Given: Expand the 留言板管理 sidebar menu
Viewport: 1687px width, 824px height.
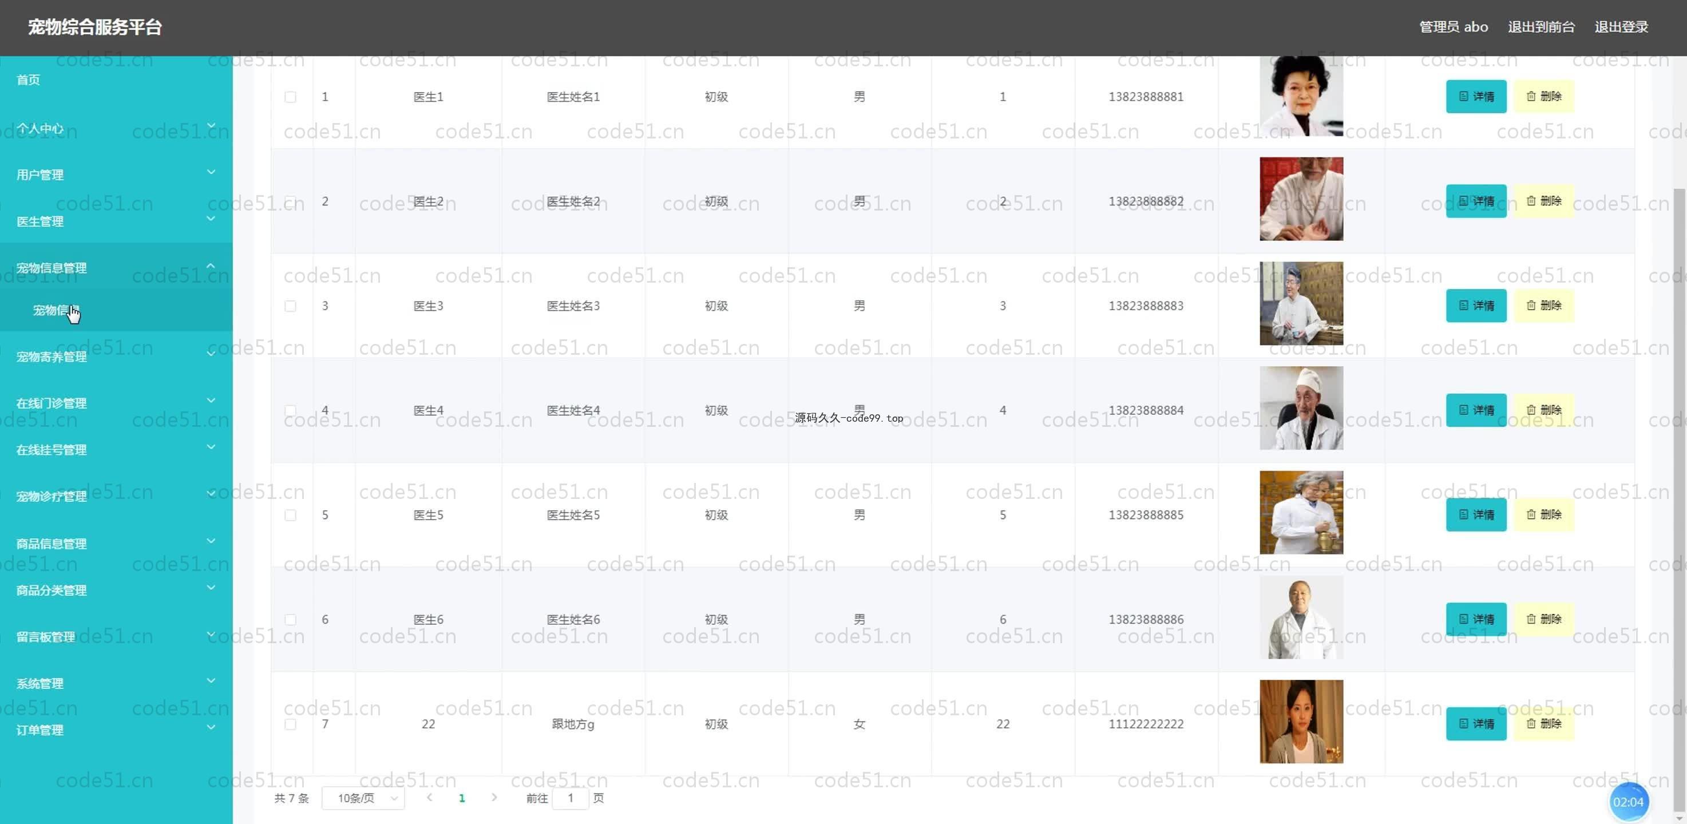Looking at the screenshot, I should pyautogui.click(x=116, y=636).
